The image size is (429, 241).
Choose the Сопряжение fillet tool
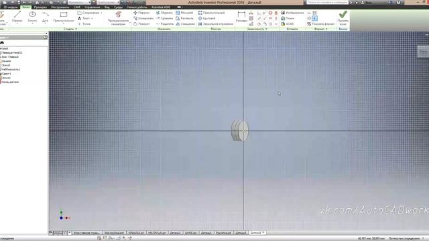click(88, 13)
